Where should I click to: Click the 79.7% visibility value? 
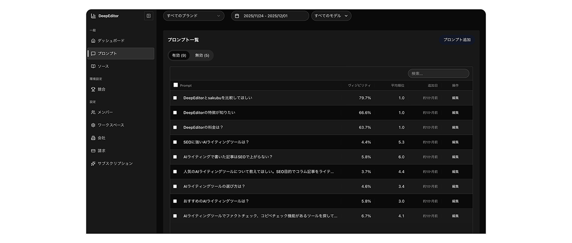coord(365,98)
